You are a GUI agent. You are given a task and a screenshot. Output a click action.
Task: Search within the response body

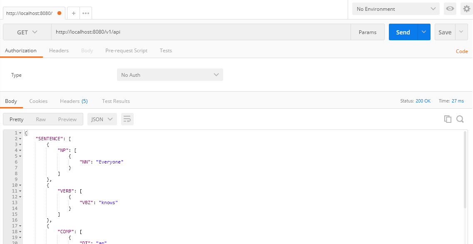click(460, 119)
